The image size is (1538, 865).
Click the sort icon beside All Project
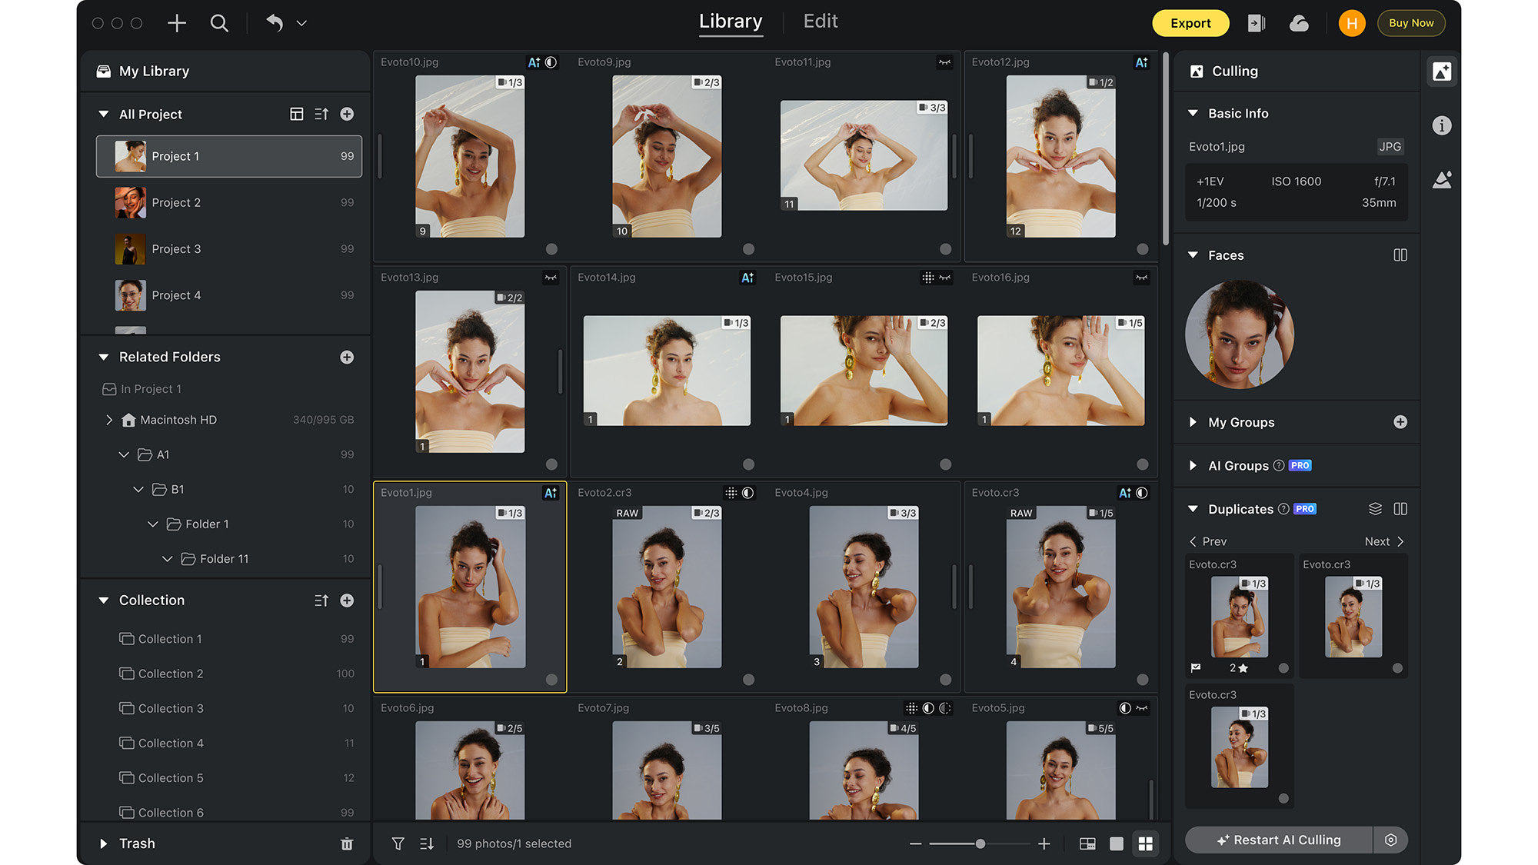coord(321,114)
